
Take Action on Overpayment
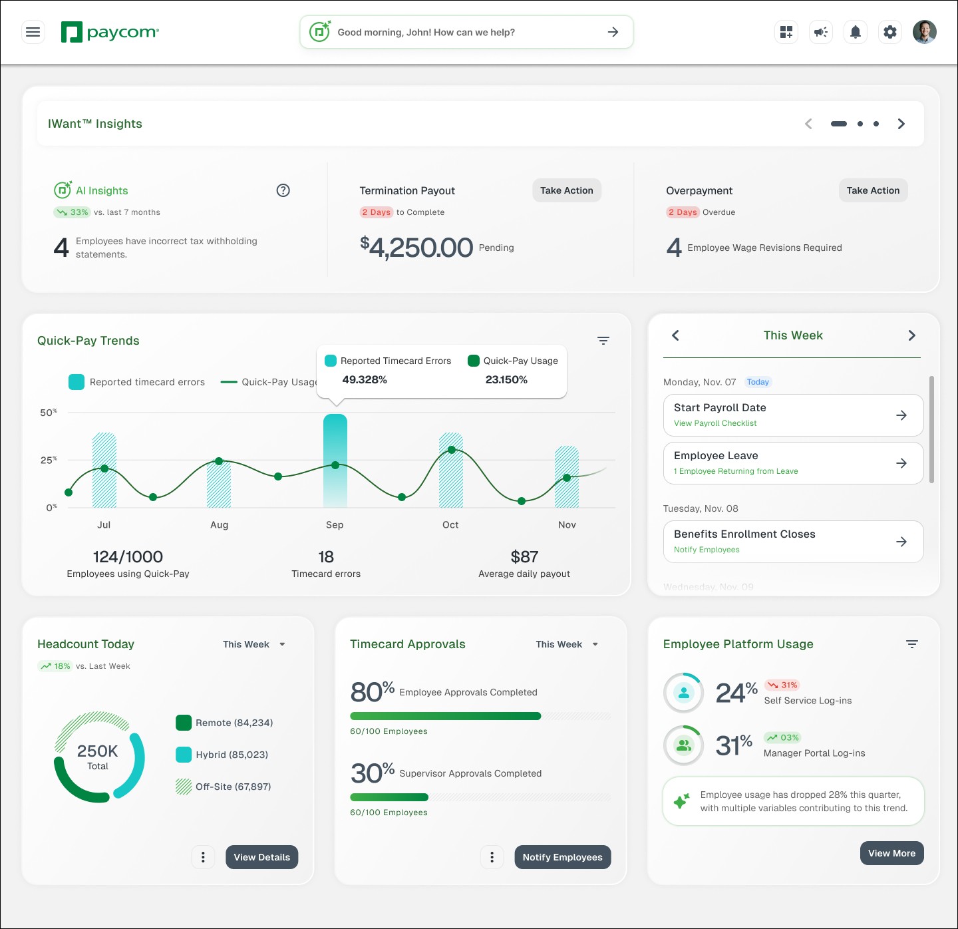[873, 190]
